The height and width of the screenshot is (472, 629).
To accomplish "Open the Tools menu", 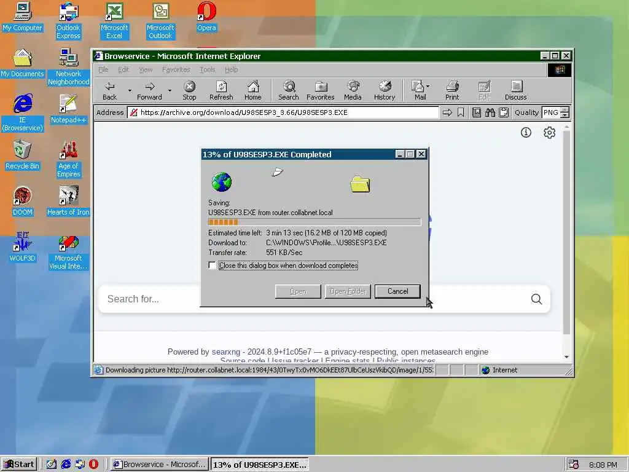I will (208, 69).
